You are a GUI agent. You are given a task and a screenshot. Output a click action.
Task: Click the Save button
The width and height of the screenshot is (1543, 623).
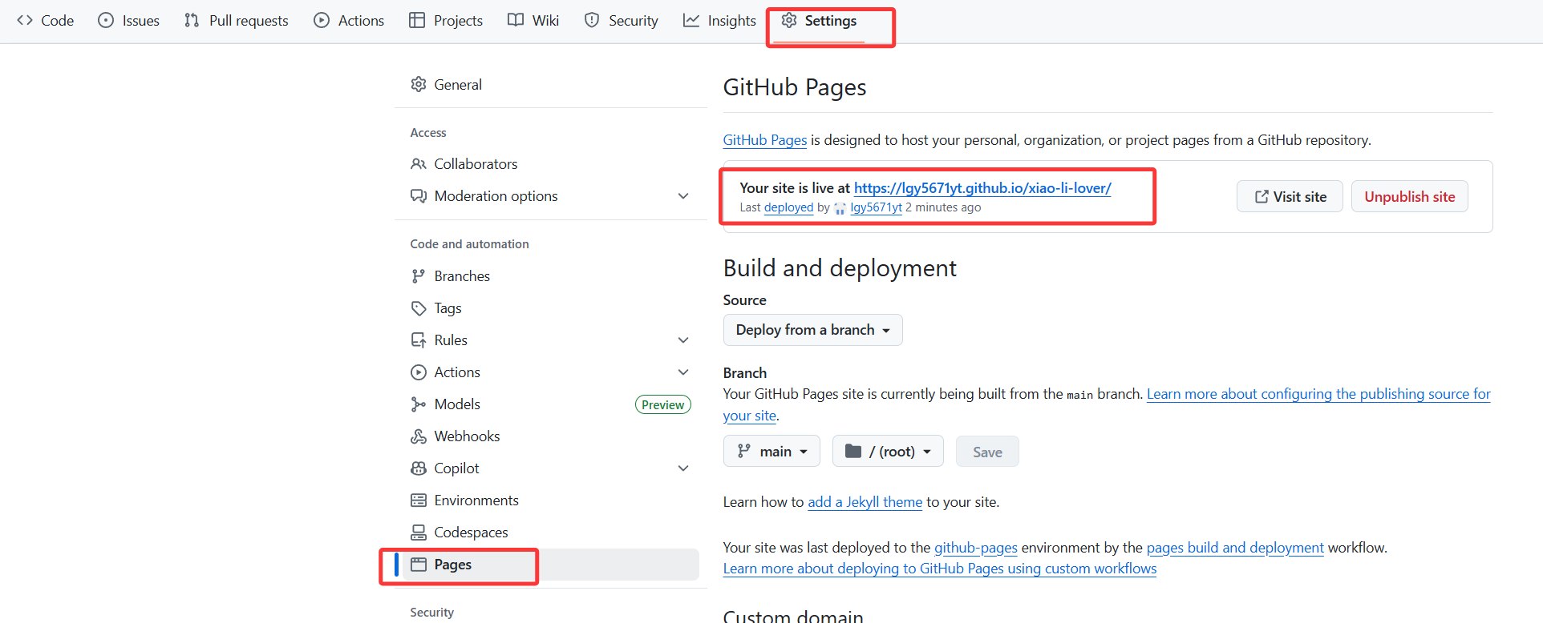tap(987, 452)
